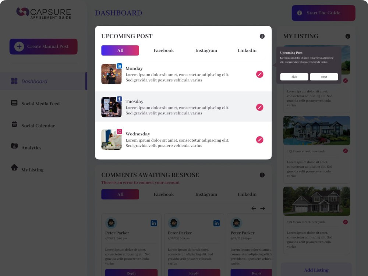Open Comments Awaiting Response info icon
The image size is (368, 276).
[x=262, y=175]
